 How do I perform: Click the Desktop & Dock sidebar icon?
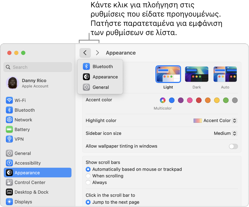click(9, 192)
